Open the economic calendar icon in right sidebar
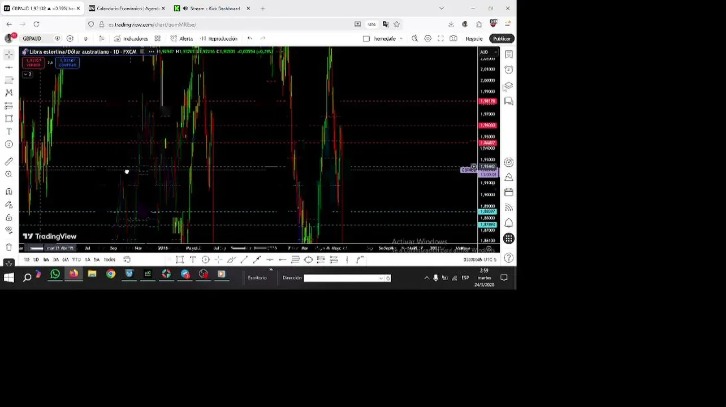 509,193
